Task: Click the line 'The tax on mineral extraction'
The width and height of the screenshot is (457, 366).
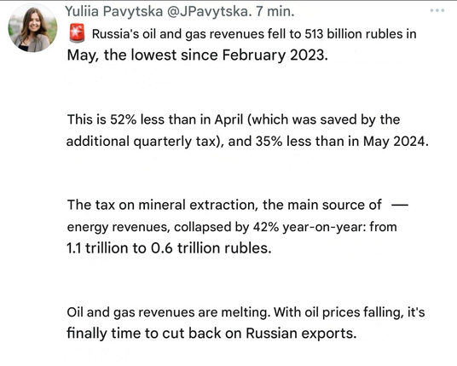Action: [224, 205]
